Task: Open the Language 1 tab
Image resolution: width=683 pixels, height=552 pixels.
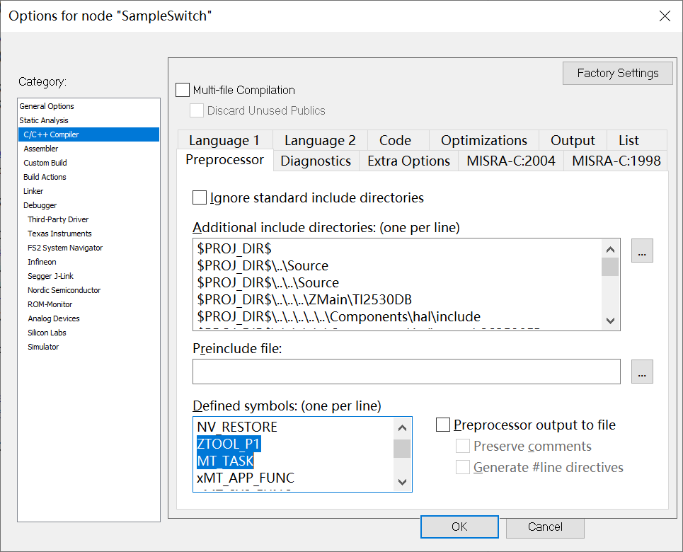Action: [224, 140]
